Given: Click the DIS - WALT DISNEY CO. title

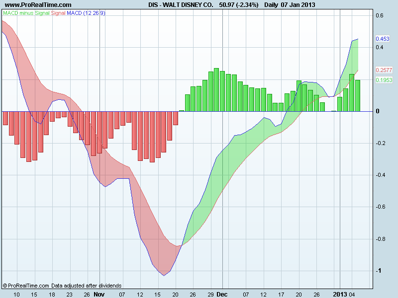Looking at the screenshot, I should tap(181, 5).
